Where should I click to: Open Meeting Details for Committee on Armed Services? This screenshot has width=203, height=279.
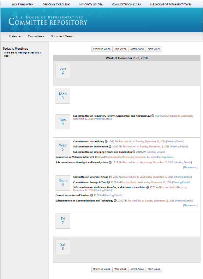[113, 195]
